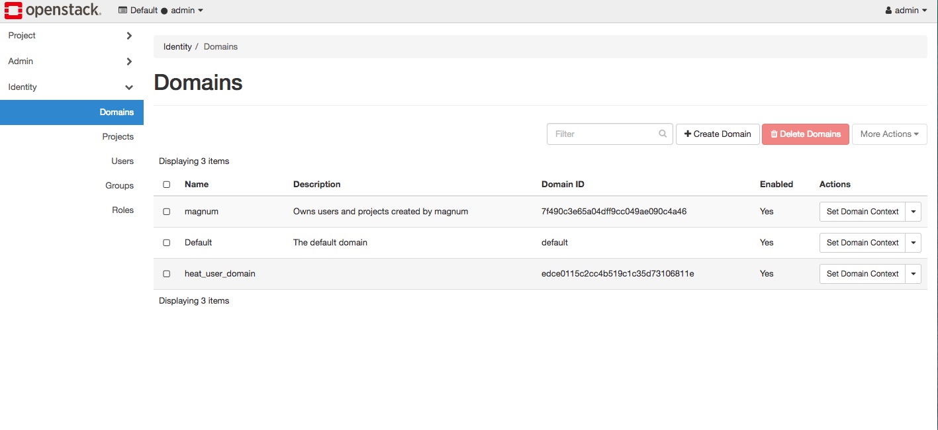938x430 pixels.
Task: Open the More Actions dropdown
Action: [x=889, y=134]
